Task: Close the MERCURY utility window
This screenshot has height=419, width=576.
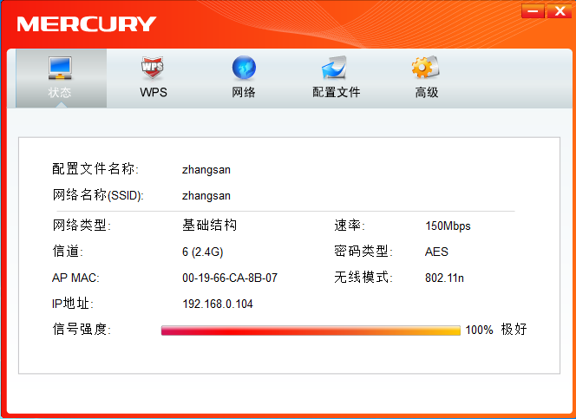Action: 558,10
